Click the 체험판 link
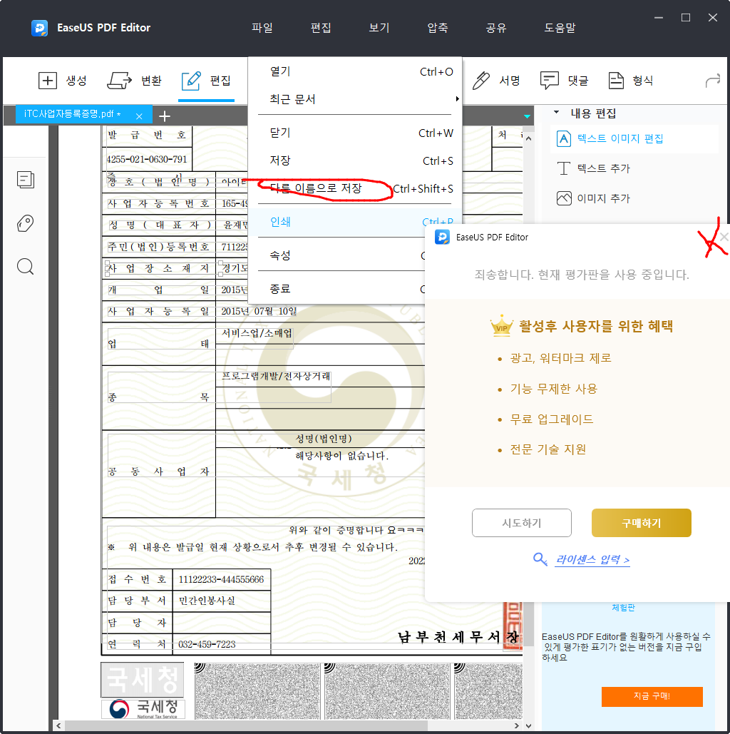 [x=623, y=608]
